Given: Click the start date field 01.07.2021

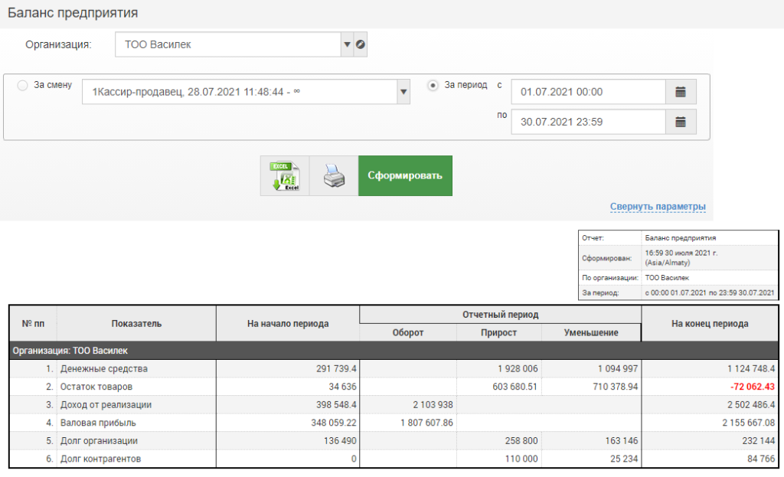Looking at the screenshot, I should [x=588, y=92].
